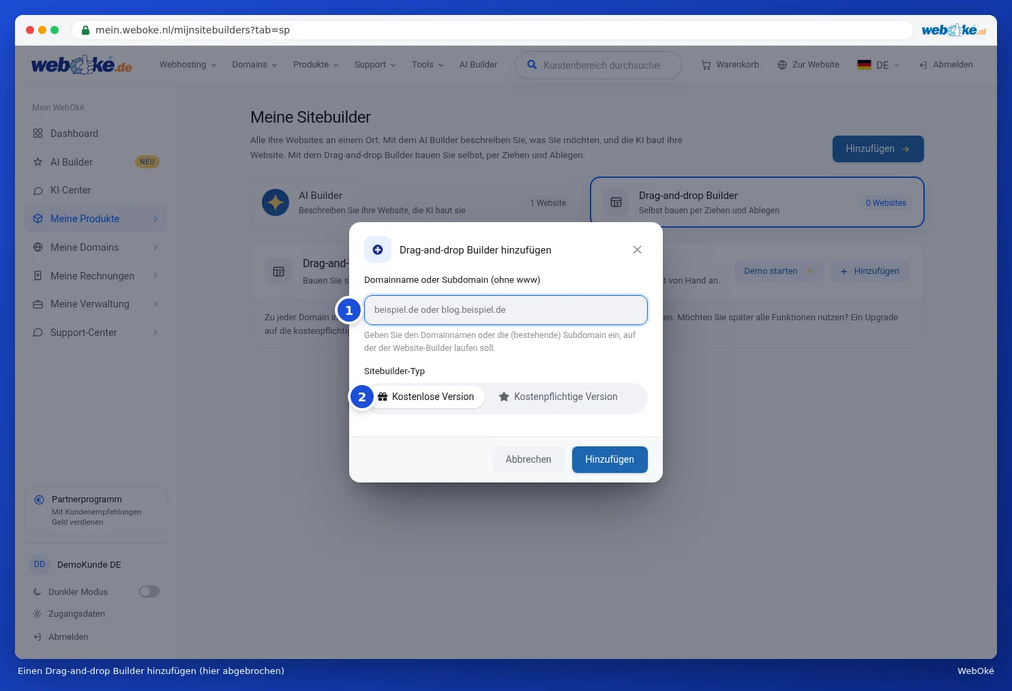The width and height of the screenshot is (1012, 691).
Task: Open the Webhosting dropdown menu
Action: 188,65
